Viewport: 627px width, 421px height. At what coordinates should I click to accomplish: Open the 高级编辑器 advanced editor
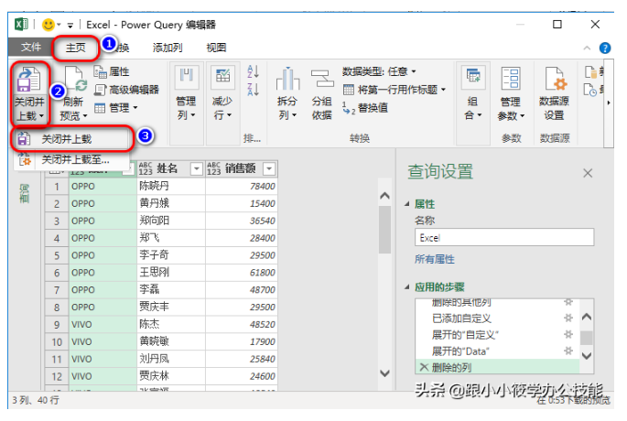click(126, 90)
